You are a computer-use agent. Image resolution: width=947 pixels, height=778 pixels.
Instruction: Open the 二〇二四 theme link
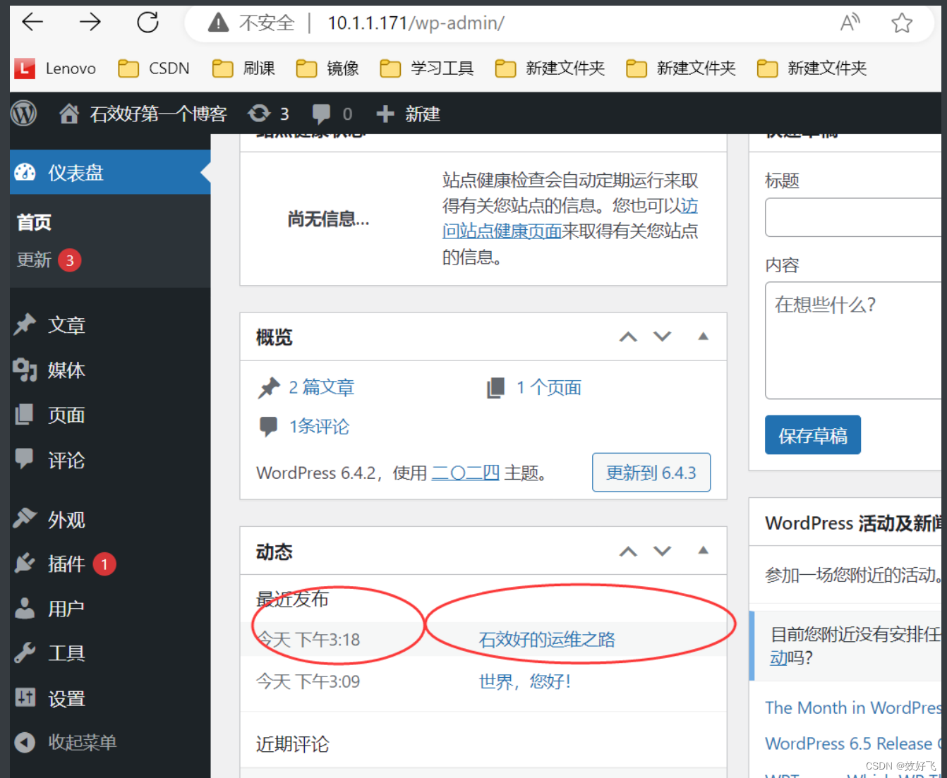point(465,473)
